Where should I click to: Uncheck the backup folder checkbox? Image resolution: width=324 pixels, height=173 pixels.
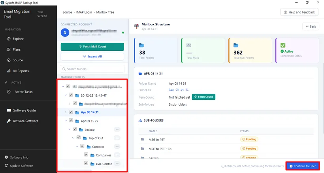pyautogui.click(x=75, y=129)
